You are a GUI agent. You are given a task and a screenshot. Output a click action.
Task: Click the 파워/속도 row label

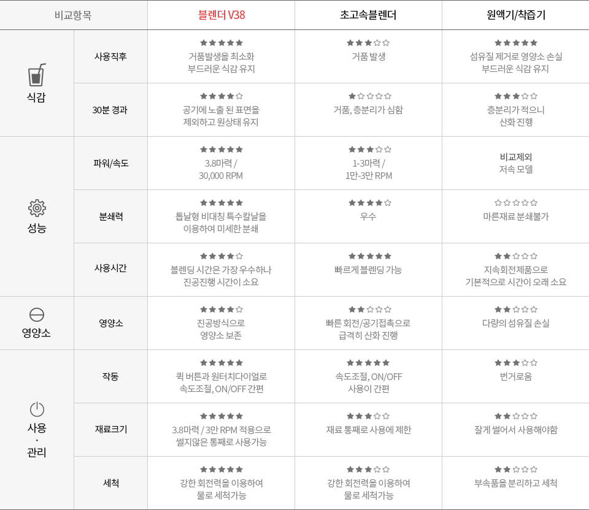tap(111, 163)
